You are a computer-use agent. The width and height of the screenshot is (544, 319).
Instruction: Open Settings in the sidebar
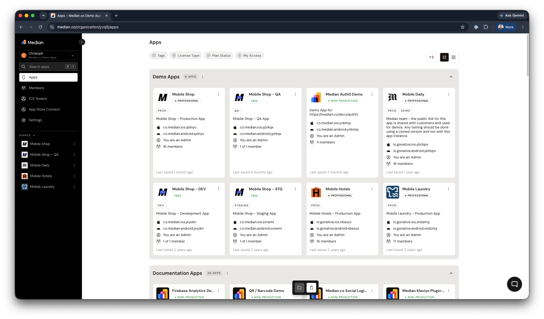click(x=48, y=120)
